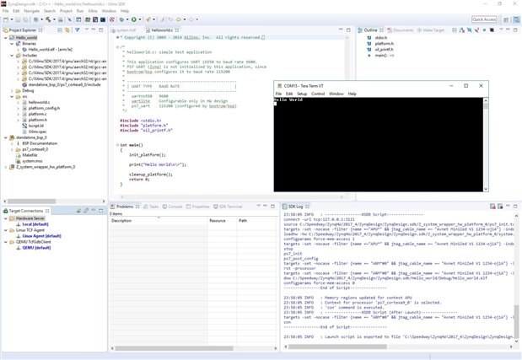Viewport: 522px width, 360px height.
Task: Click the Quick Access search field
Action: pyautogui.click(x=484, y=19)
